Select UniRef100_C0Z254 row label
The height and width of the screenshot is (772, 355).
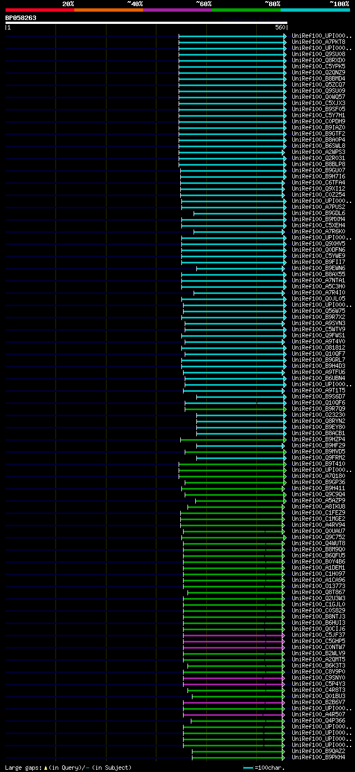coord(318,195)
